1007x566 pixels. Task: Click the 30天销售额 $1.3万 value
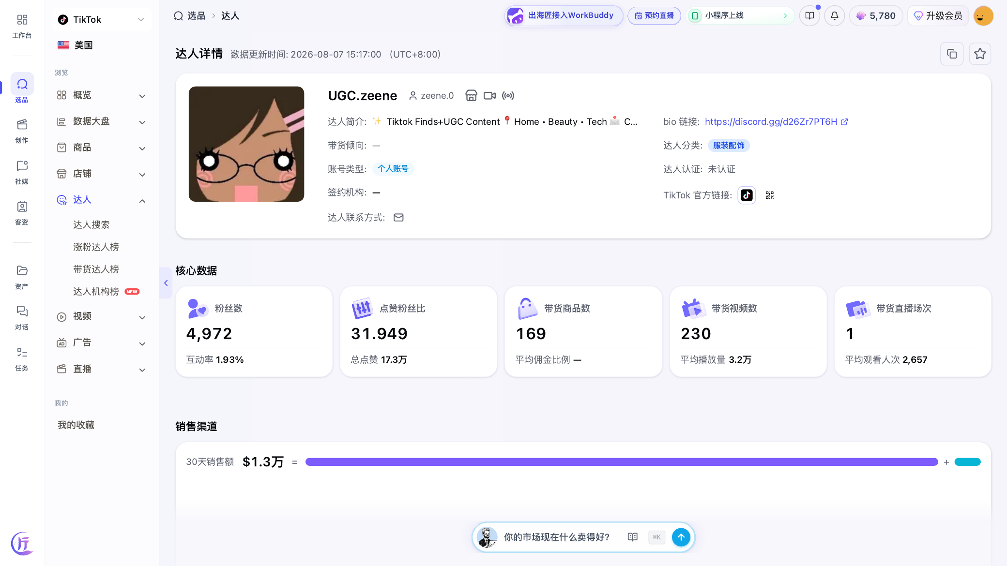point(263,462)
